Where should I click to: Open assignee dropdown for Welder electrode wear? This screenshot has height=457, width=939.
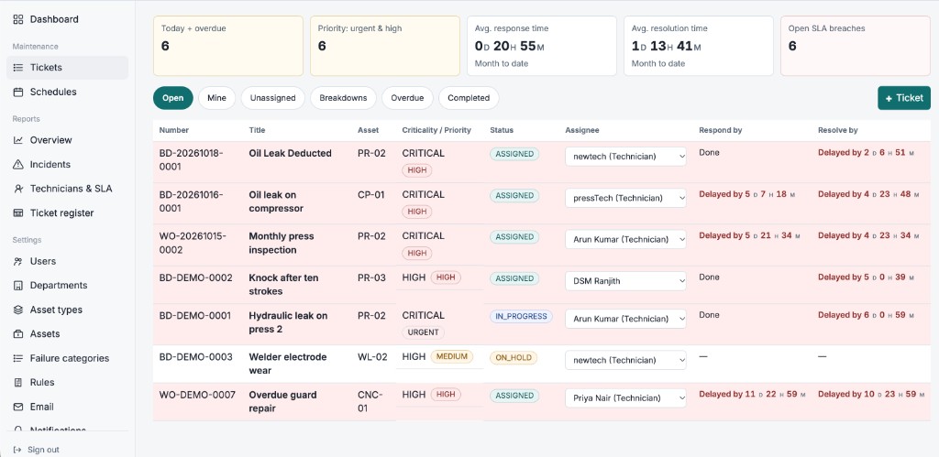[625, 360]
